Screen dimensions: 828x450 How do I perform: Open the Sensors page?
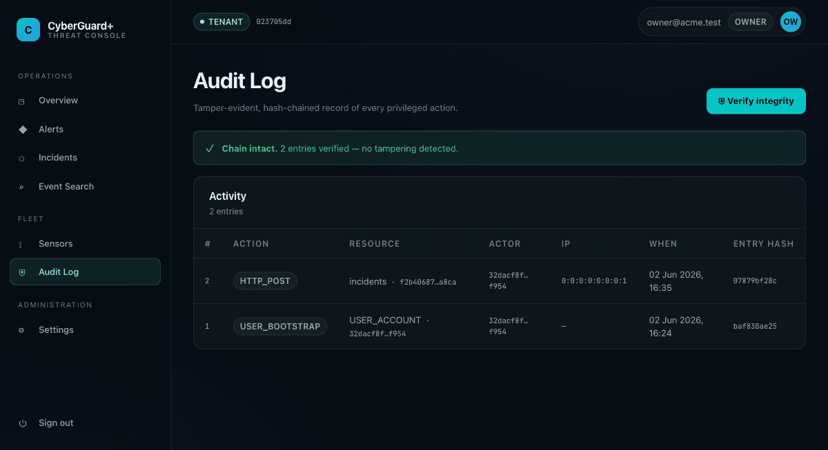point(85,244)
